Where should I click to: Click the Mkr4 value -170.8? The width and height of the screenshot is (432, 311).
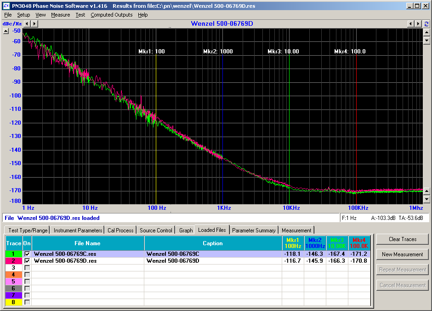(359, 261)
